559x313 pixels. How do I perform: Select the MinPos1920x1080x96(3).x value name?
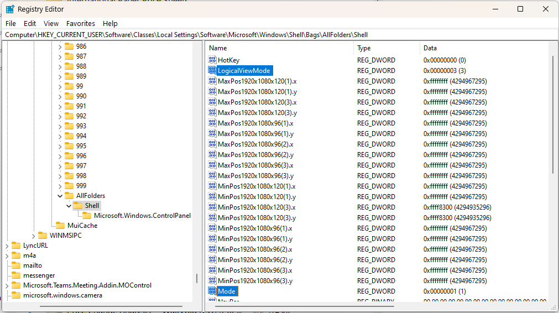point(255,270)
